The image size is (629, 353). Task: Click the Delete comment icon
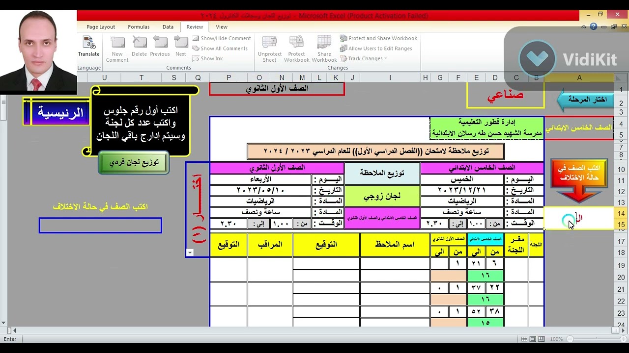[x=139, y=47]
